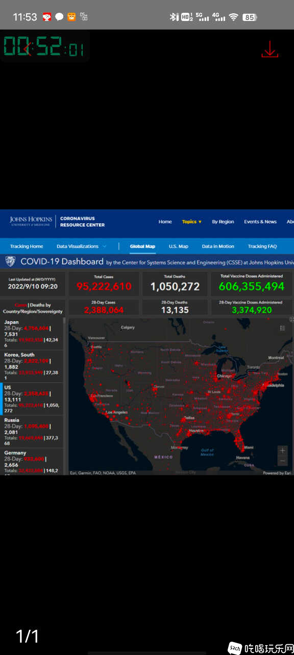294x655 pixels.
Task: Go to Tracking Home
Action: click(x=27, y=246)
